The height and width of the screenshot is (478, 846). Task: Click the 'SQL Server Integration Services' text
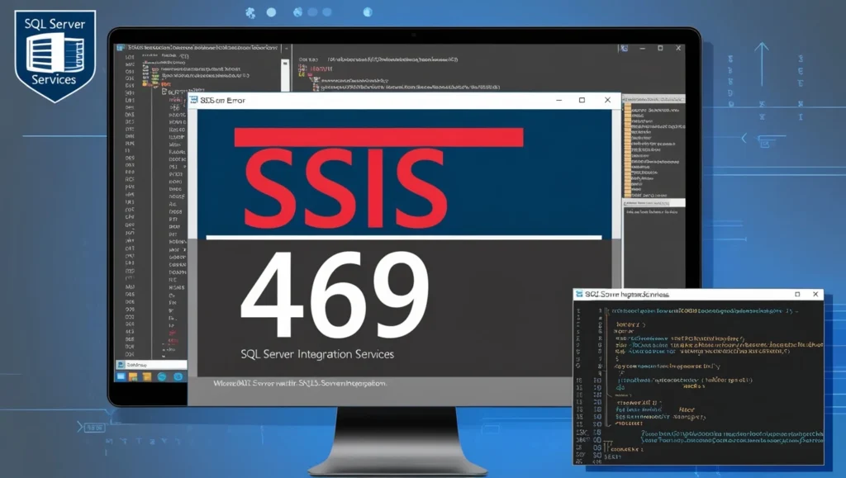click(x=317, y=354)
